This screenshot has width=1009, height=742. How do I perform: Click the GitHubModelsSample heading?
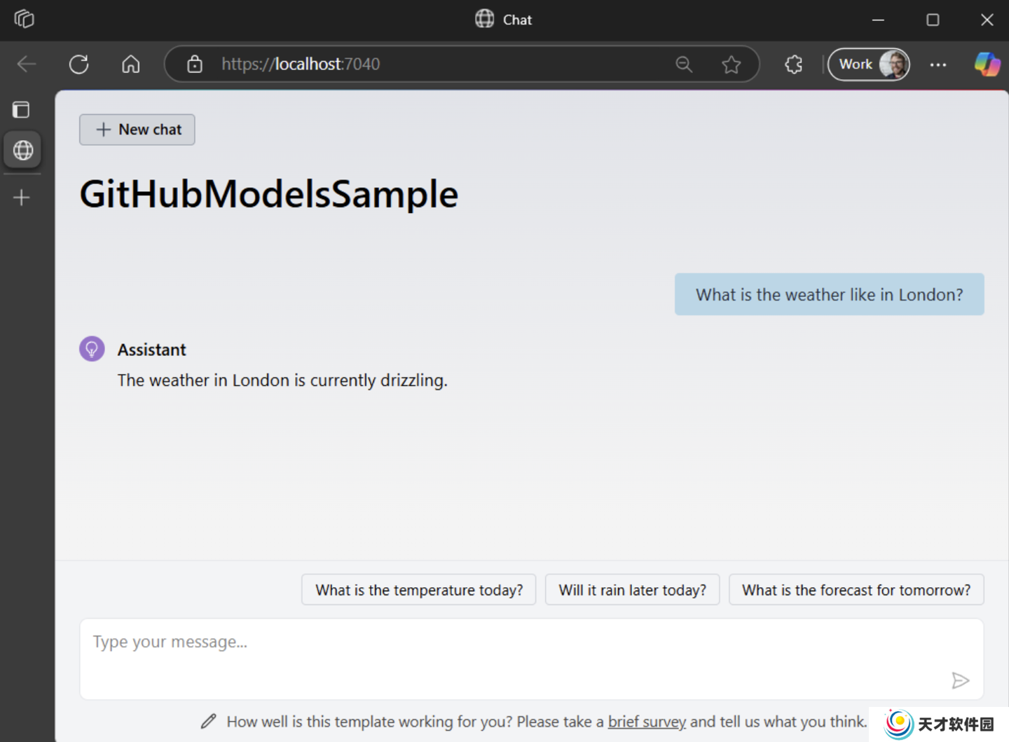click(x=269, y=194)
